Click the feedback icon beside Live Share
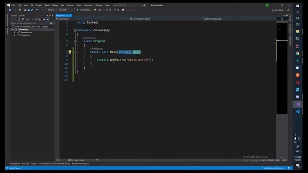 point(288,10)
